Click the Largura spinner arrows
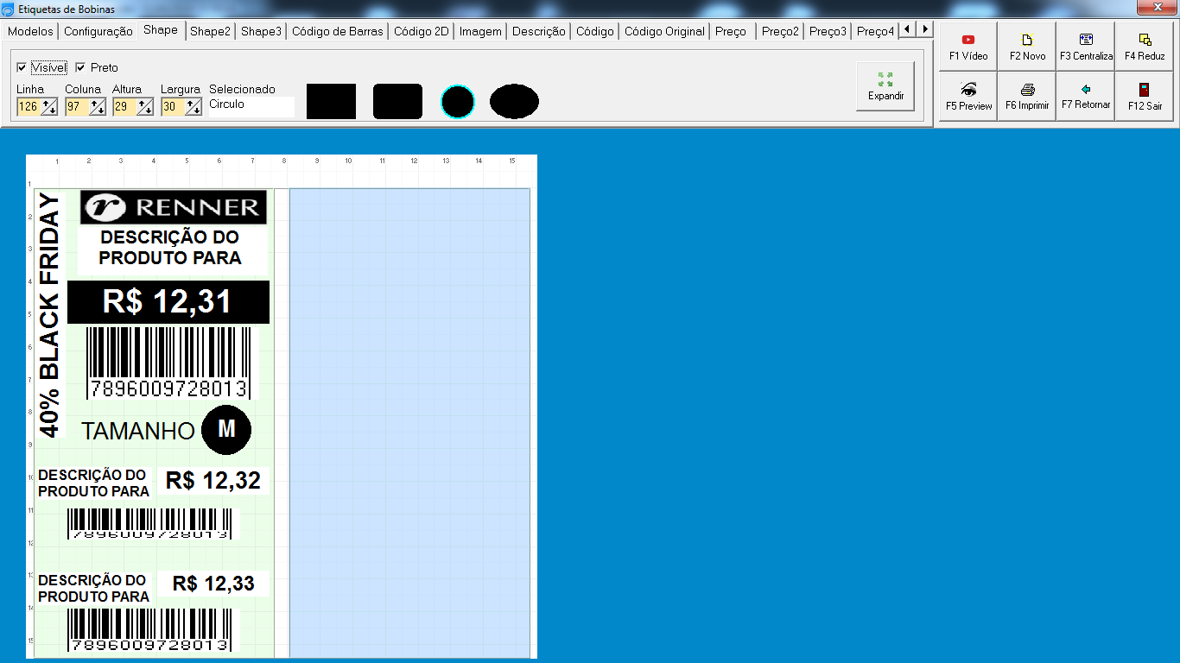 tap(193, 107)
